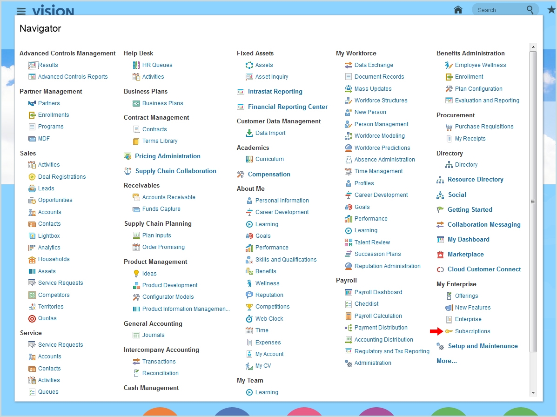Image resolution: width=557 pixels, height=417 pixels.
Task: Click the favorites star icon
Action: [x=551, y=10]
